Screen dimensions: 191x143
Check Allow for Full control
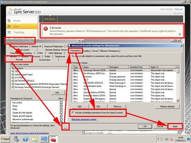click(x=61, y=102)
